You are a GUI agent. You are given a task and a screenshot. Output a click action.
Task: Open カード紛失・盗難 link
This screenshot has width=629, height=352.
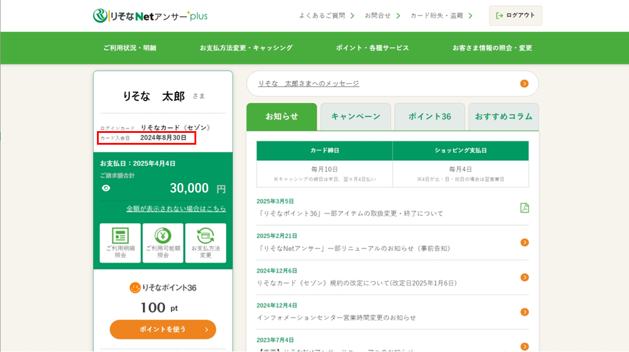click(x=436, y=15)
